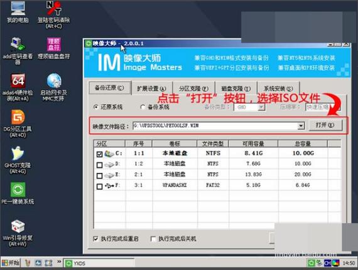Open the 登陆密码清除 (Alt+C) desktop icon
This screenshot has height=270, width=358.
click(x=53, y=14)
